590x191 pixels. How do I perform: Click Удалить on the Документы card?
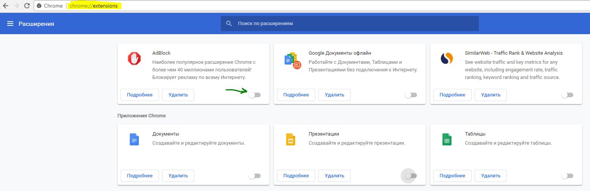coord(178,176)
